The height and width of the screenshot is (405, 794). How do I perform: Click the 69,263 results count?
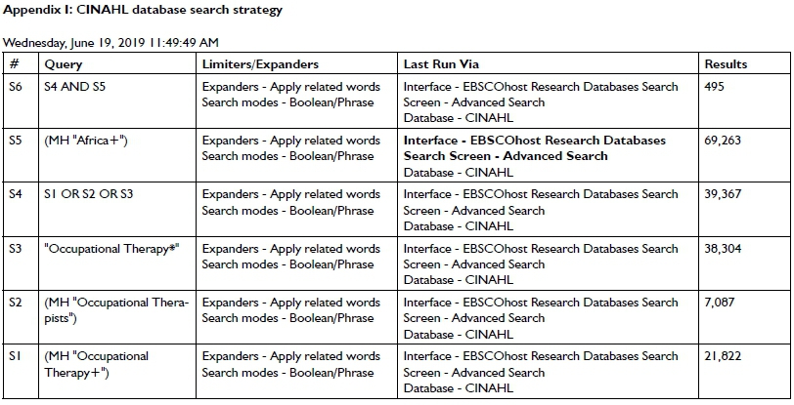point(725,141)
